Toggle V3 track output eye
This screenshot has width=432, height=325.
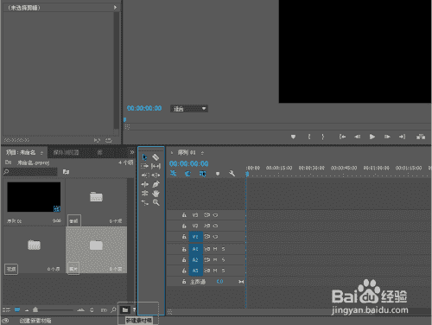coord(215,215)
